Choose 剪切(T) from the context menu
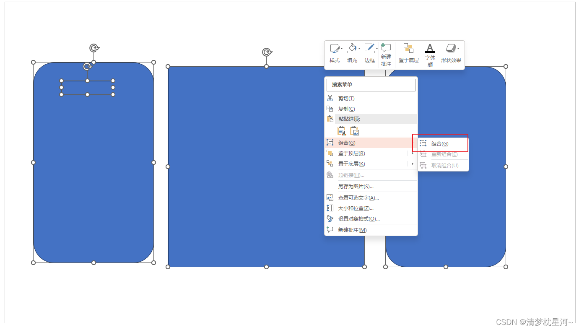 point(371,99)
